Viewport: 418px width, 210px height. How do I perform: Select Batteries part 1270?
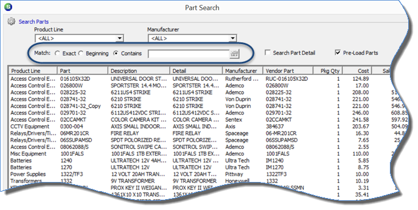(66, 168)
